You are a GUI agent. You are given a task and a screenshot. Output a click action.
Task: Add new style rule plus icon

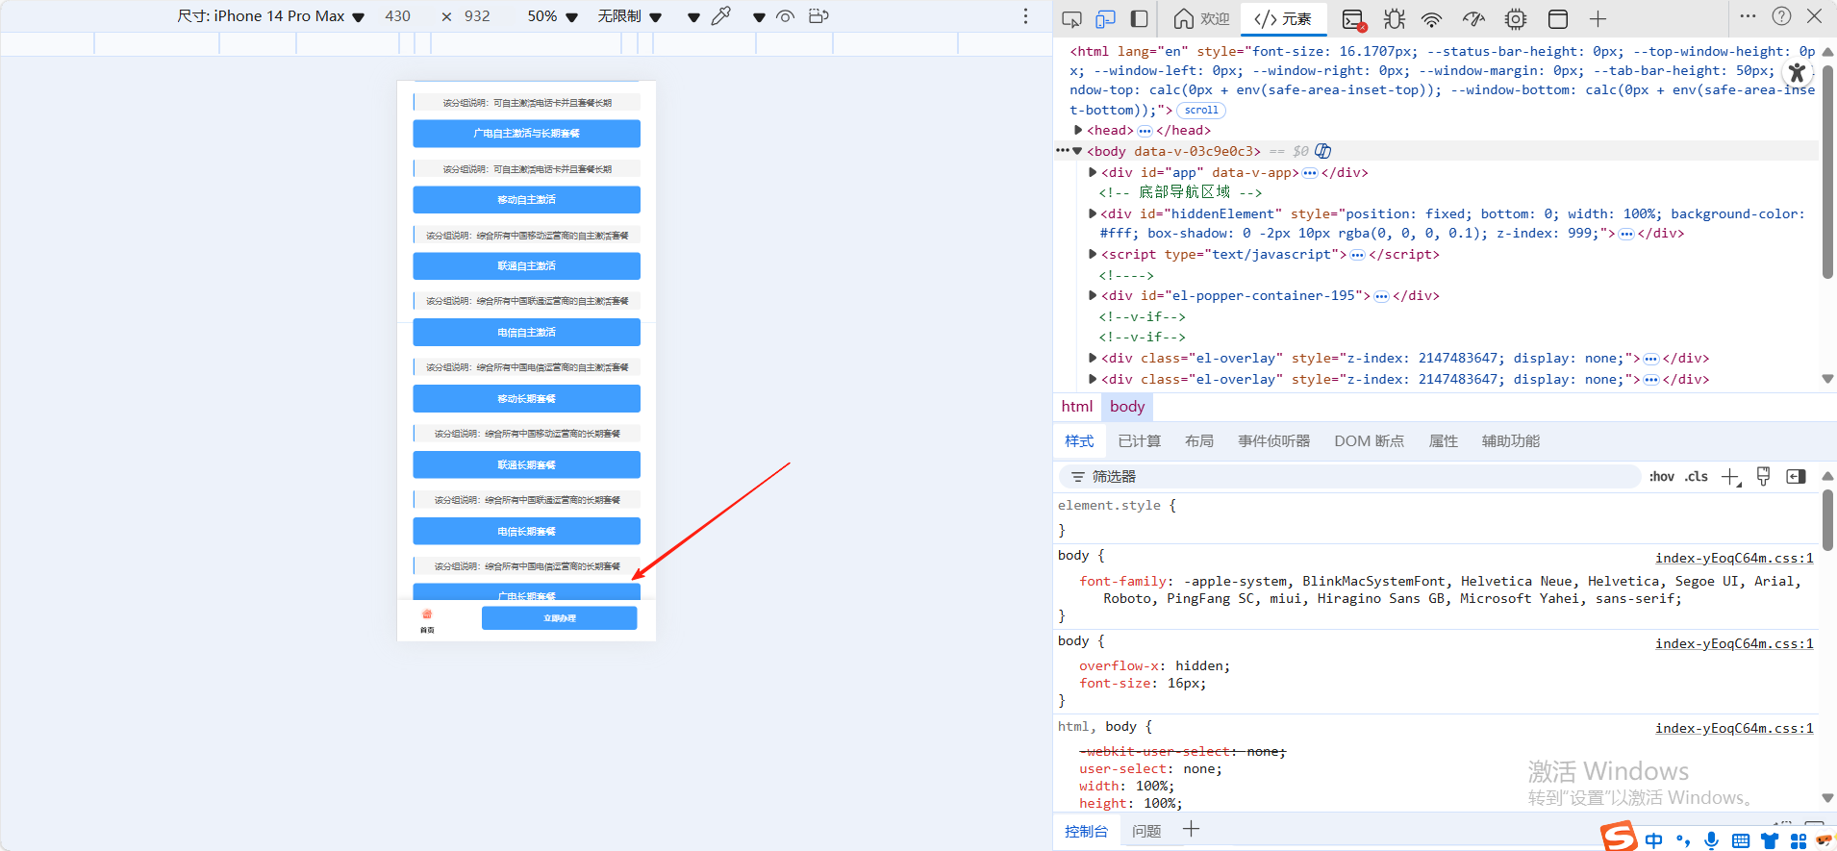pyautogui.click(x=1731, y=477)
